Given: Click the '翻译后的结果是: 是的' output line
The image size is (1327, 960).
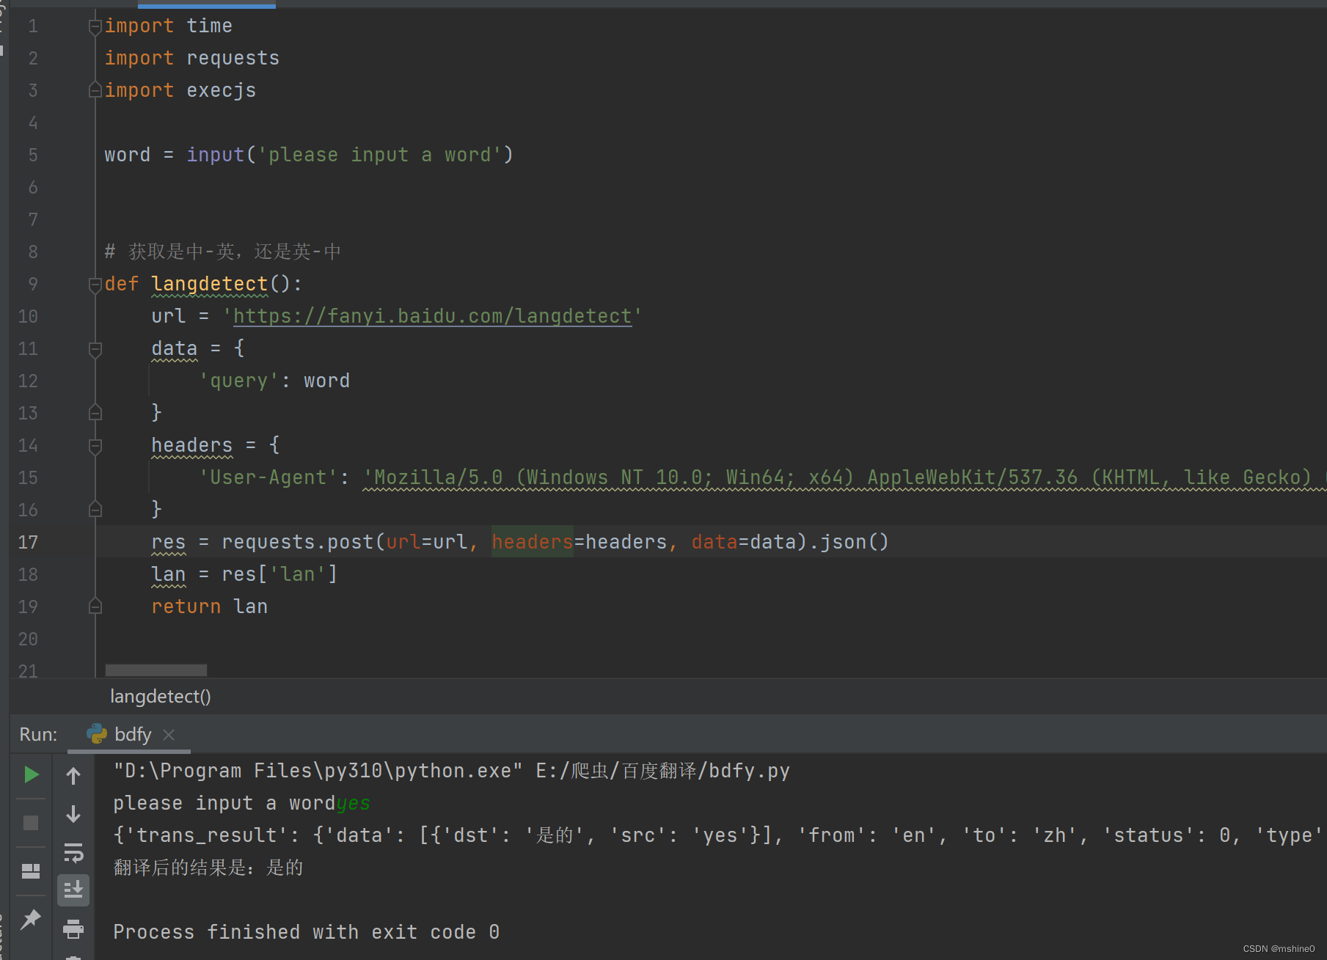Looking at the screenshot, I should 208,868.
